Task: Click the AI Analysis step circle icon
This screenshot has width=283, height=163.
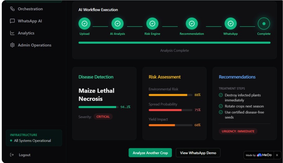Action: [x=118, y=24]
